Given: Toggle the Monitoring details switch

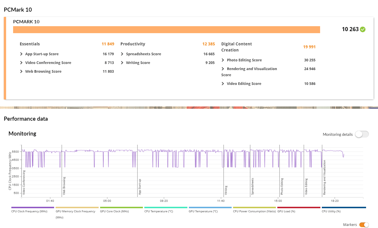Looking at the screenshot, I should [362, 134].
